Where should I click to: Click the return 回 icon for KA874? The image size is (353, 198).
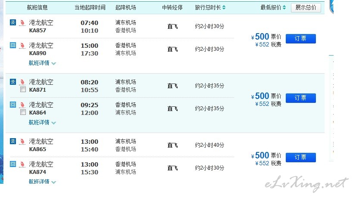[x=13, y=164]
